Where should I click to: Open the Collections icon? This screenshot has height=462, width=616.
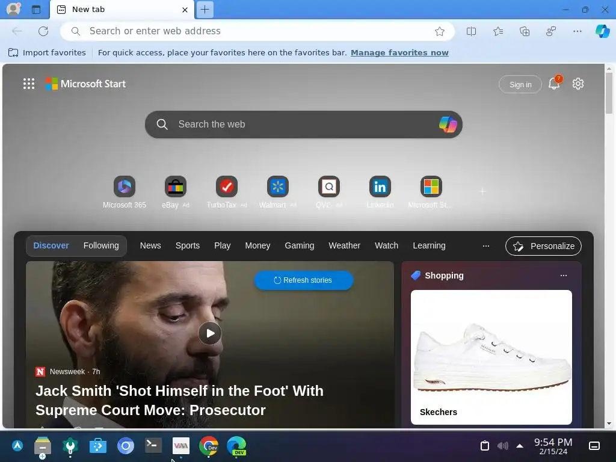(x=525, y=31)
